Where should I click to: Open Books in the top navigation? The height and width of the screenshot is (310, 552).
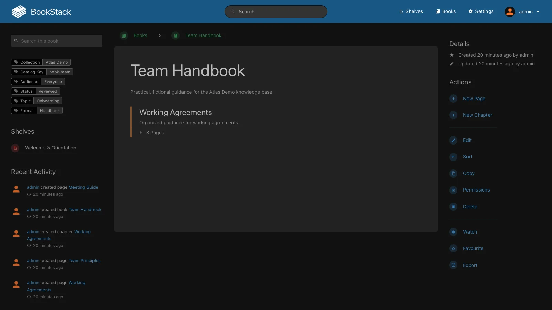446,11
